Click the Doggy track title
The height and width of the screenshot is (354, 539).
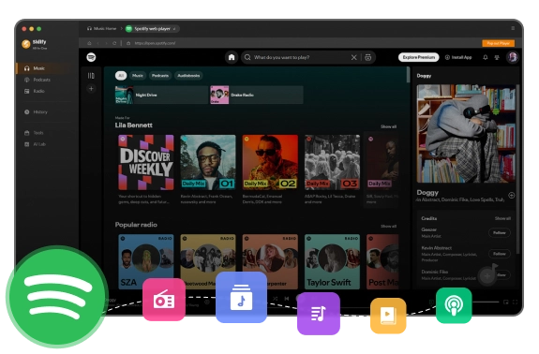[427, 193]
